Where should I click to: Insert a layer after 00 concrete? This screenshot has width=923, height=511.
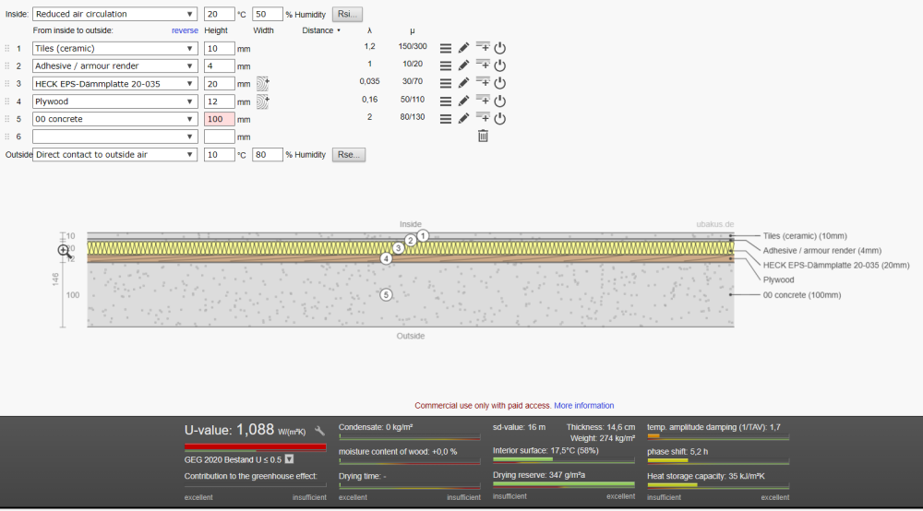click(482, 118)
